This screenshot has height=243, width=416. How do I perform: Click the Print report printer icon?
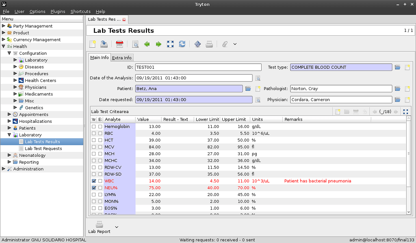pos(209,44)
